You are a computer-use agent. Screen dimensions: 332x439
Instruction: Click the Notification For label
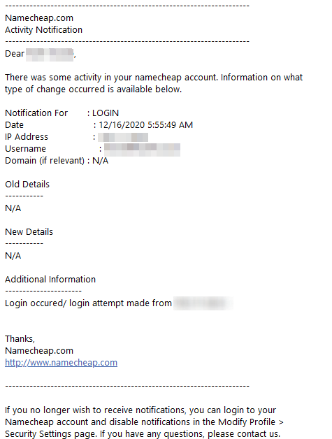click(x=36, y=113)
